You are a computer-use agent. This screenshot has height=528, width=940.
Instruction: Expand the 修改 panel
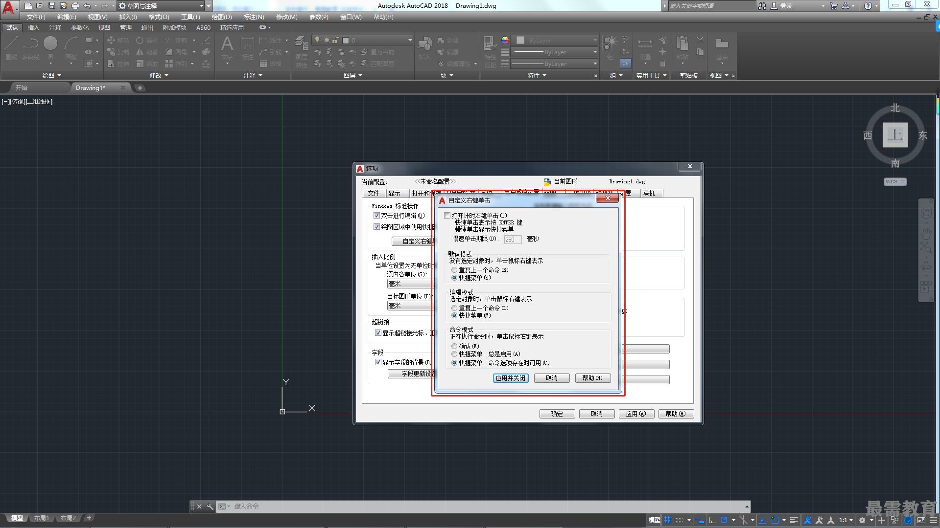[x=159, y=75]
